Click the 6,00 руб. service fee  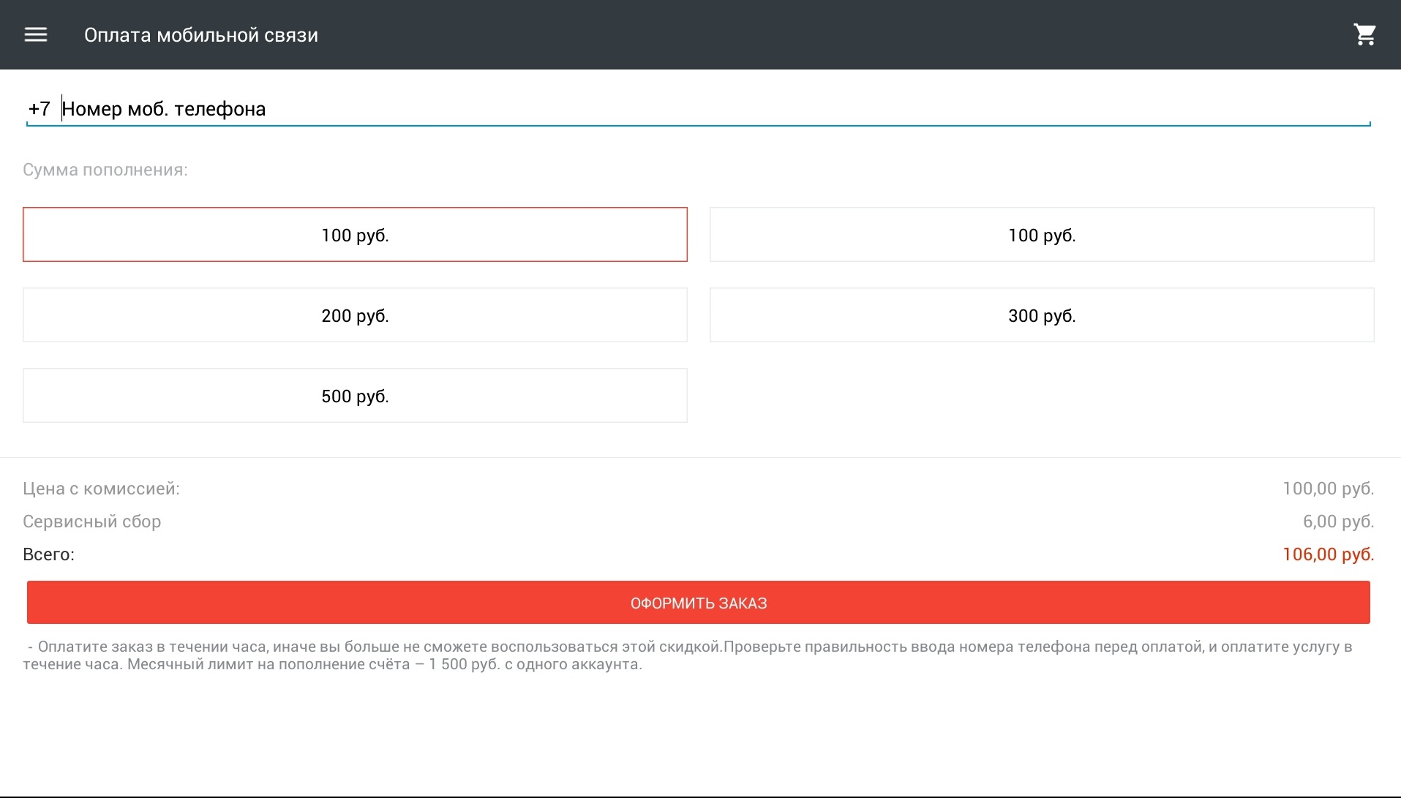coord(1339,522)
